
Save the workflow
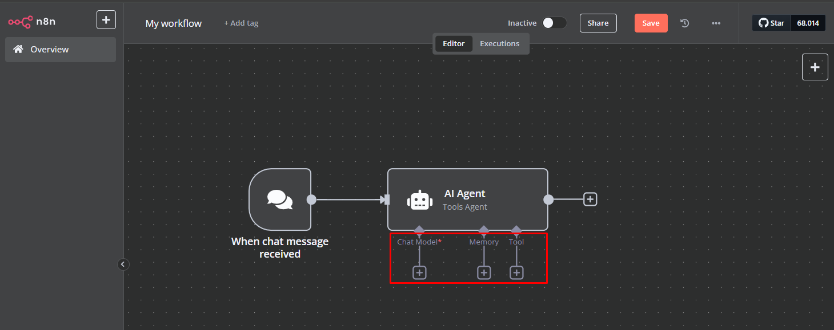coord(651,23)
